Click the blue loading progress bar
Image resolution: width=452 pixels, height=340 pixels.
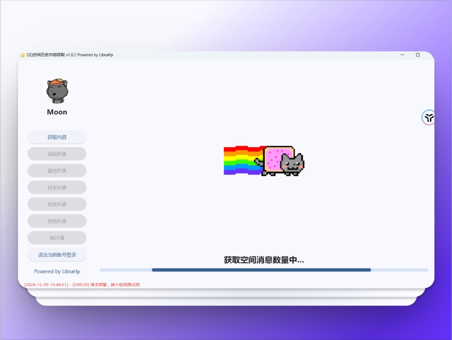pos(264,270)
